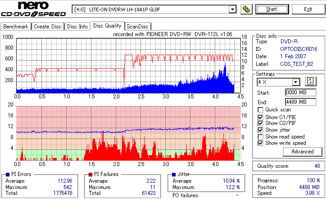Viewport: 326px width, 199px height.
Task: Open the Create Disc tab
Action: (x=48, y=27)
